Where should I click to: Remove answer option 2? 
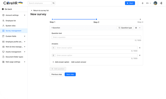coord(140,55)
